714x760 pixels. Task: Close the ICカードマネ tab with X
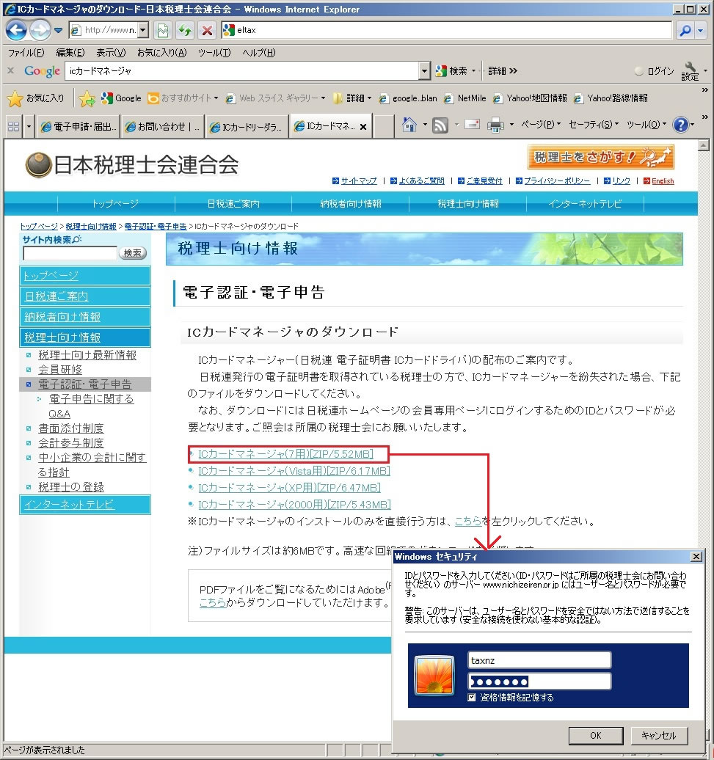pyautogui.click(x=363, y=126)
